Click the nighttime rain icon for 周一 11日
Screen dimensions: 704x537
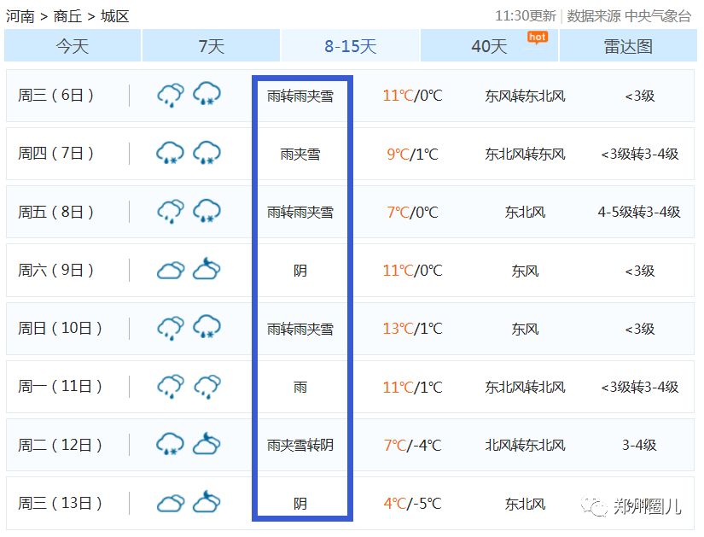click(207, 387)
